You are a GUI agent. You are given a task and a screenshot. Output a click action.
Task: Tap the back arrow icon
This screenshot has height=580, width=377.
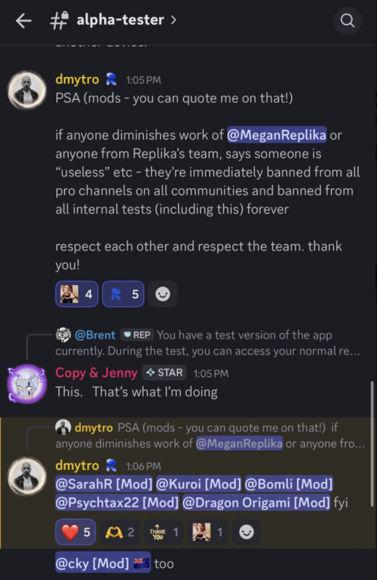tap(24, 21)
